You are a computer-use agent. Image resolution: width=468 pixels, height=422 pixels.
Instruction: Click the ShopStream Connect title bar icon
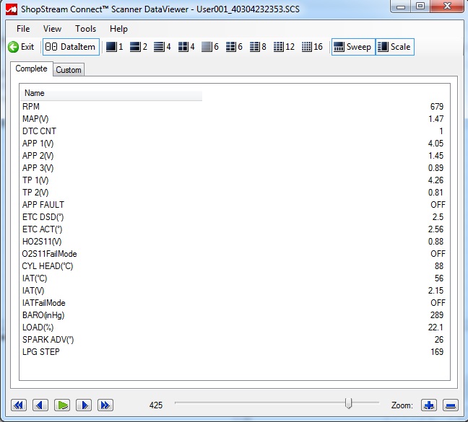[12, 9]
